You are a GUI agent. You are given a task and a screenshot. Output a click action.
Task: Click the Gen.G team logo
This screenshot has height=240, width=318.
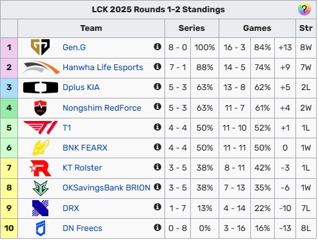coord(40,47)
